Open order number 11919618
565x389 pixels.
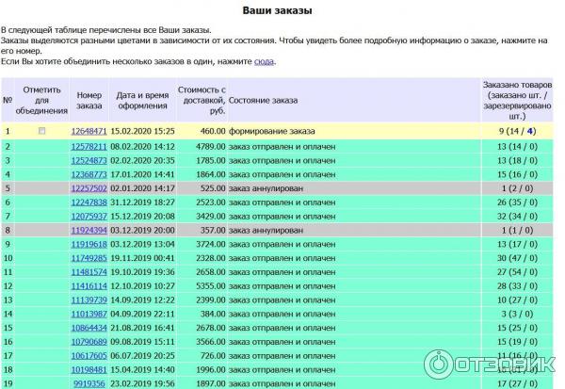[x=89, y=245]
